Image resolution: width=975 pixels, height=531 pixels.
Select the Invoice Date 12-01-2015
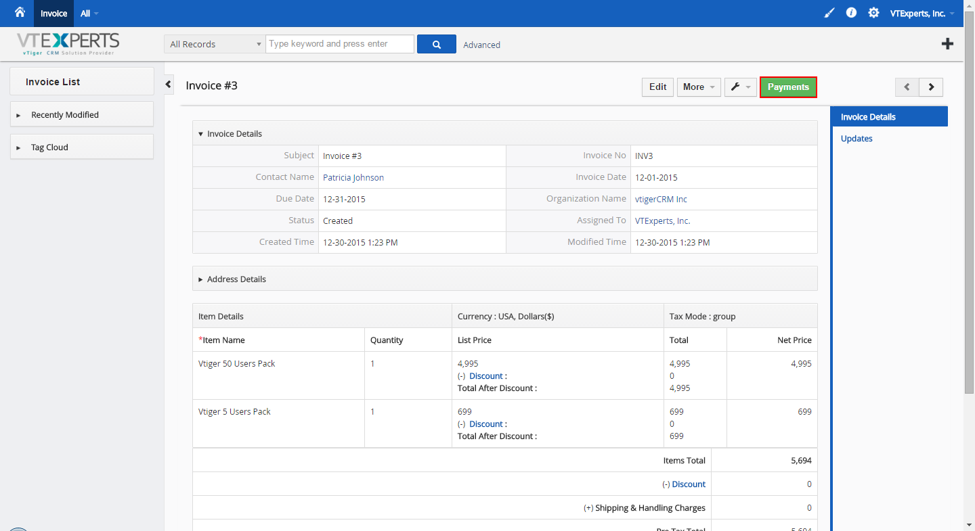click(x=656, y=177)
